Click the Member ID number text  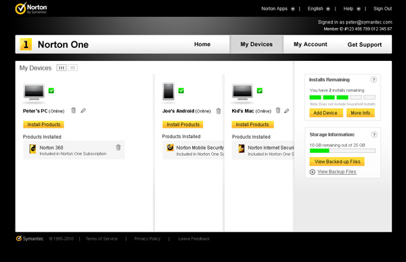pos(358,28)
